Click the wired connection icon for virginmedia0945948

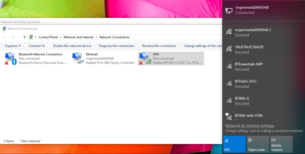click(x=229, y=11)
